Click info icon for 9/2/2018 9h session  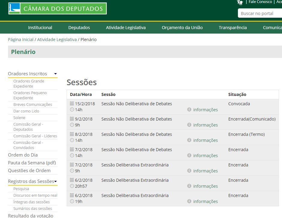pyautogui.click(x=189, y=125)
